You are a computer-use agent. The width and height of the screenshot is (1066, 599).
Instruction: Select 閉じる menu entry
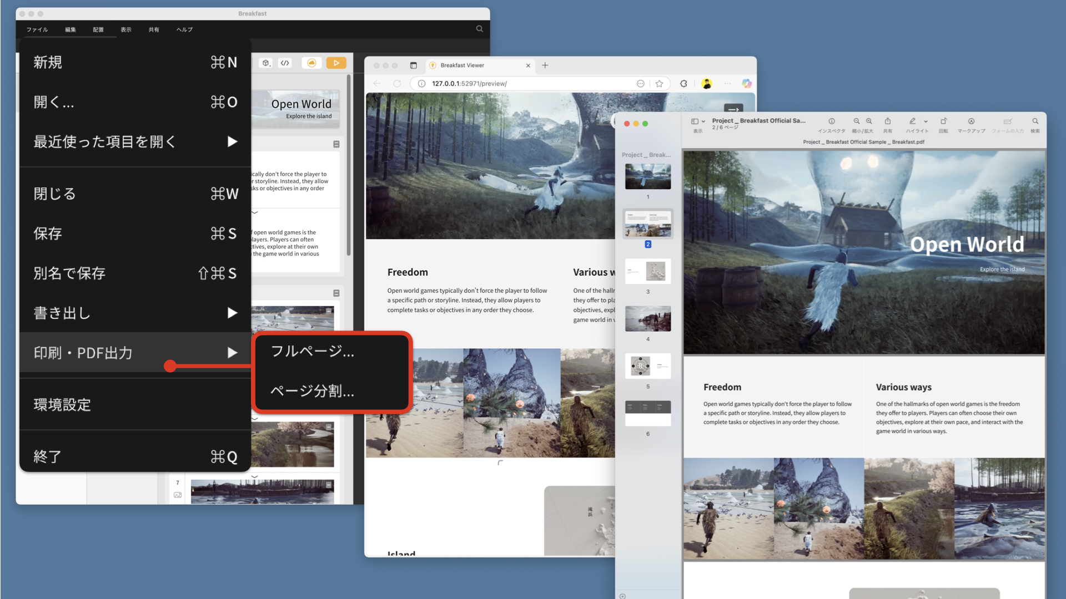pyautogui.click(x=135, y=194)
